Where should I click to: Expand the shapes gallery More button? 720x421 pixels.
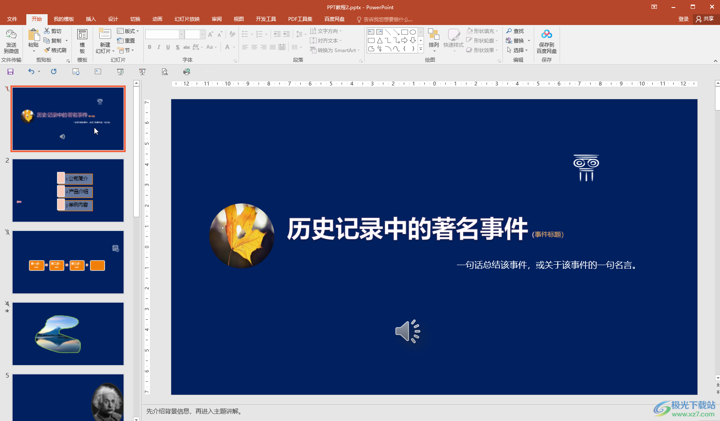click(x=421, y=49)
